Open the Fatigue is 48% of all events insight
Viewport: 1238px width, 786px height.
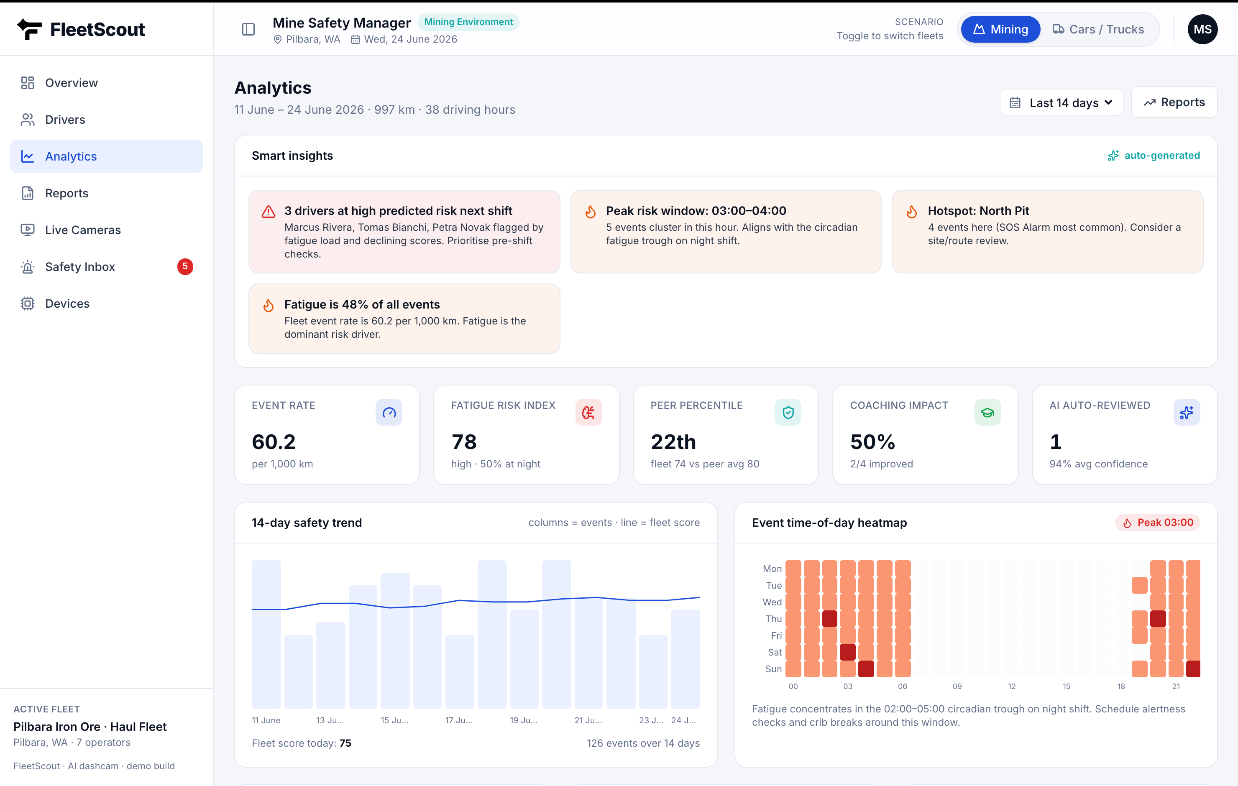tap(404, 319)
